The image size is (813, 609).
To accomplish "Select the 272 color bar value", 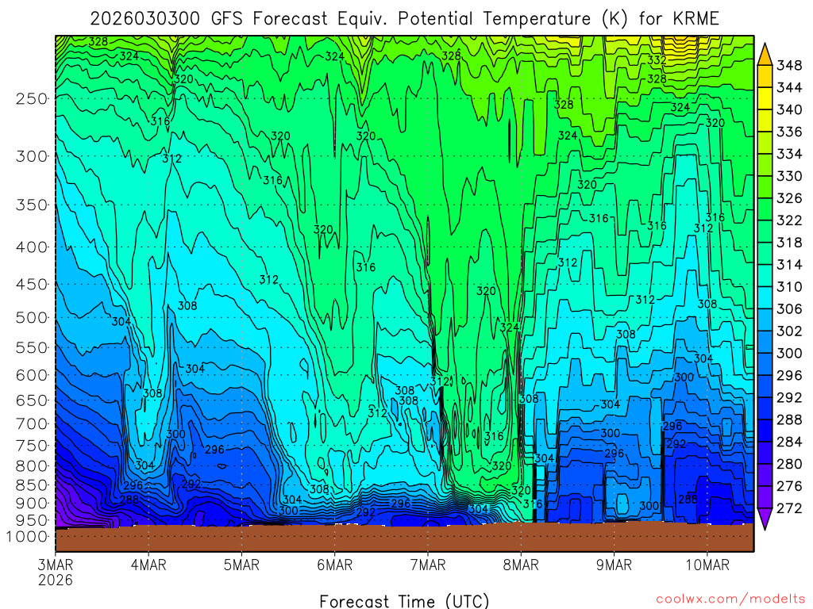I will [789, 508].
